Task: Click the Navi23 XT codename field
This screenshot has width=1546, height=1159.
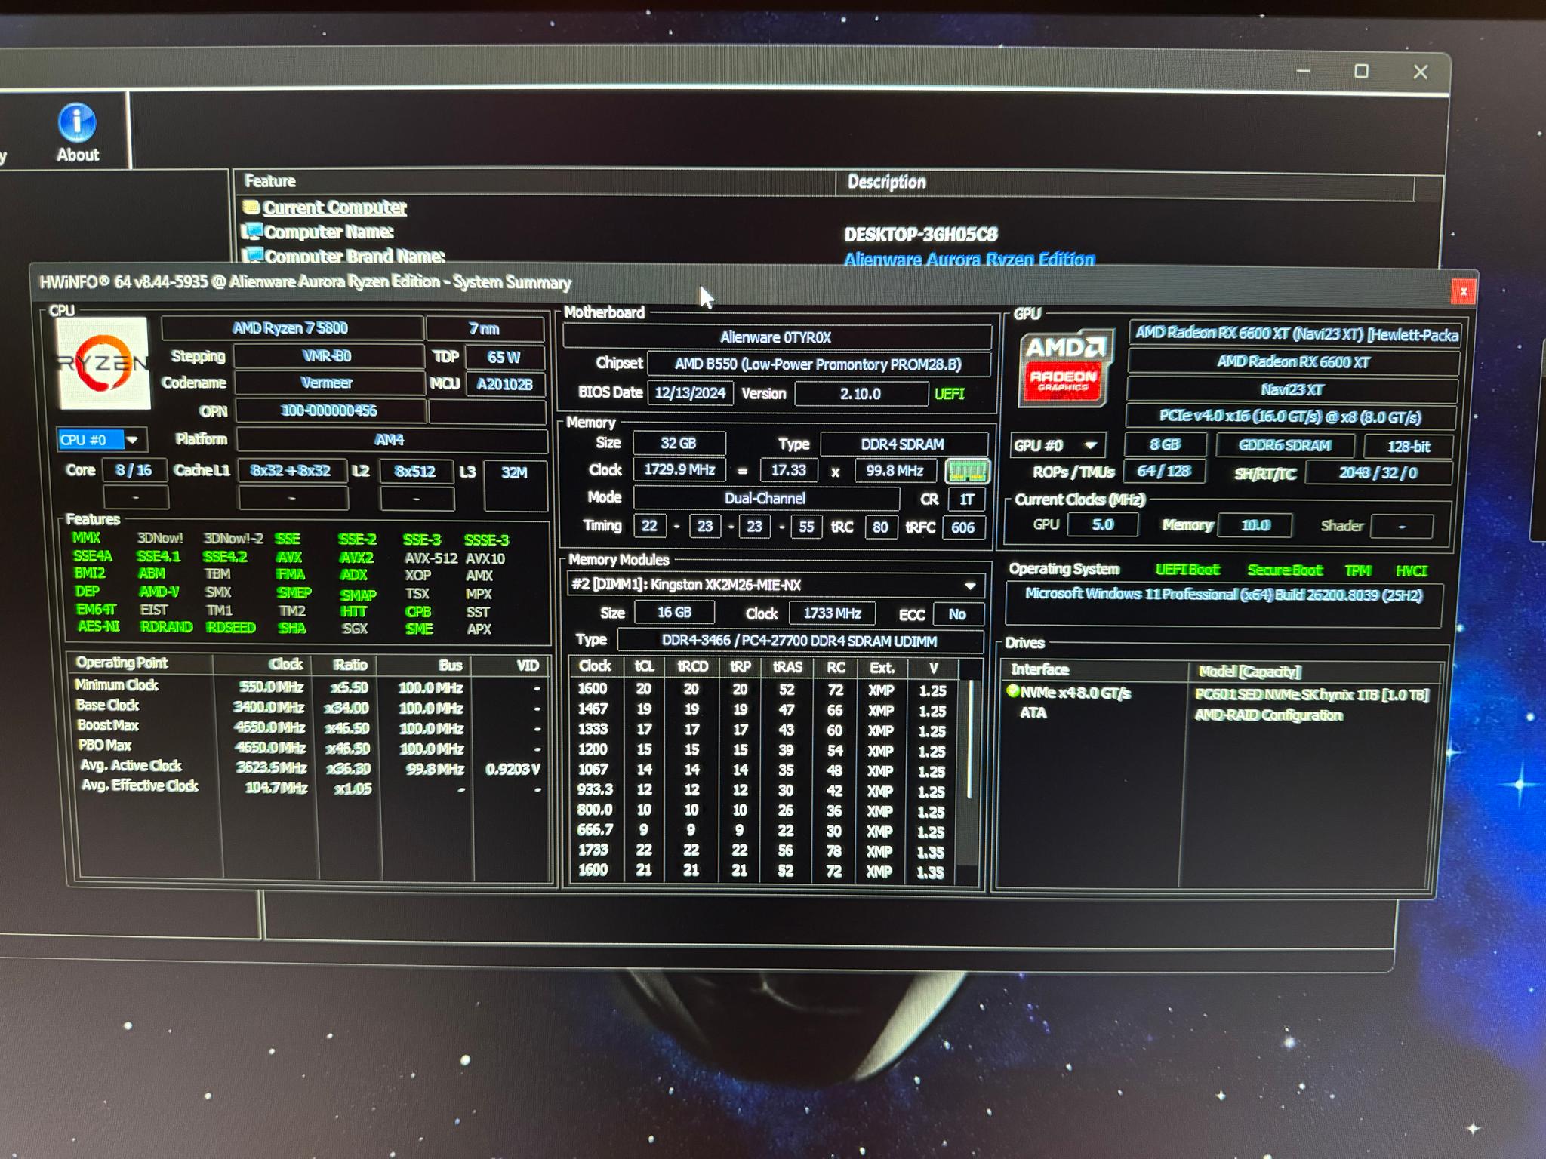Action: coord(1292,390)
